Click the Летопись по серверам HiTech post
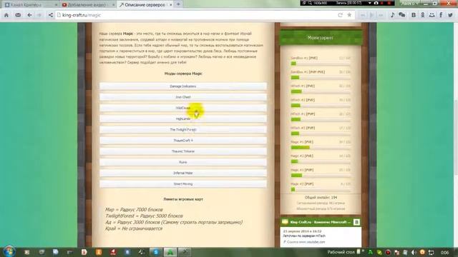This screenshot has width=458, height=257. point(304,236)
